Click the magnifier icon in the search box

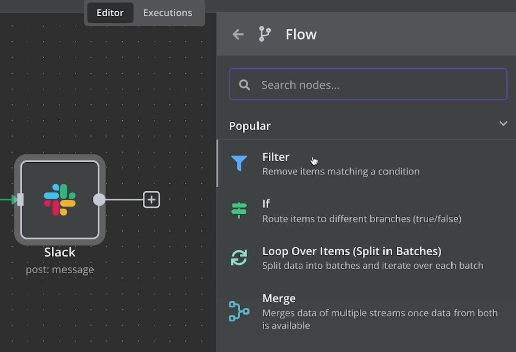coord(245,85)
